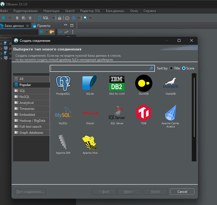Viewport: 217px width, 205px height.
Task: Open a new SQL editor script
Action: (43, 18)
